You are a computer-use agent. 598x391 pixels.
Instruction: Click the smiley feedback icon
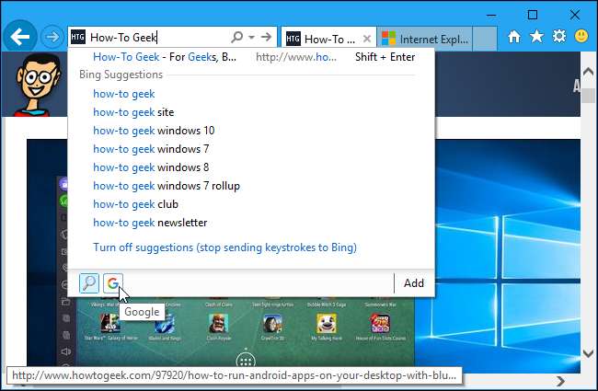tap(581, 36)
